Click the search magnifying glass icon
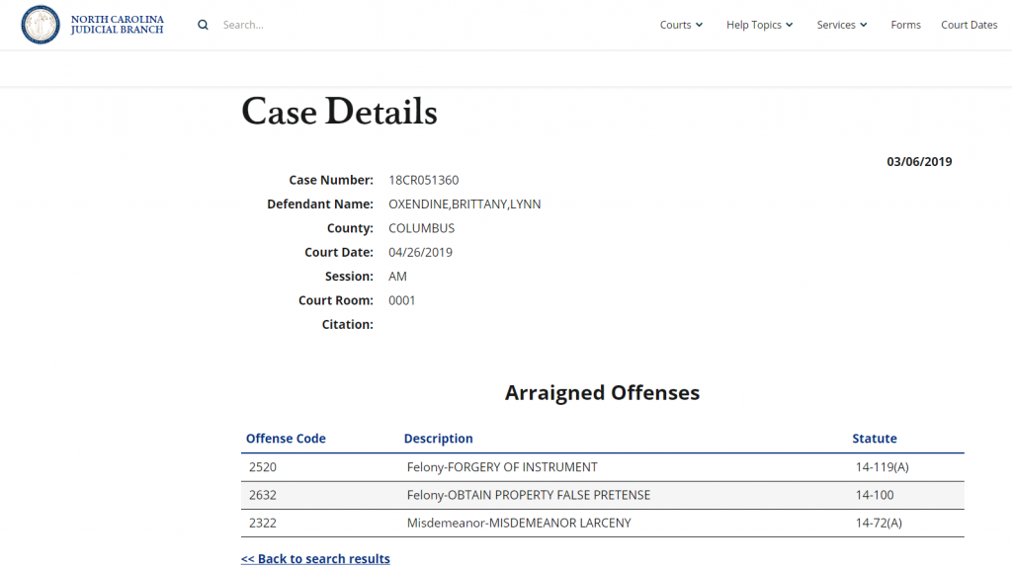1012x569 pixels. 203,25
